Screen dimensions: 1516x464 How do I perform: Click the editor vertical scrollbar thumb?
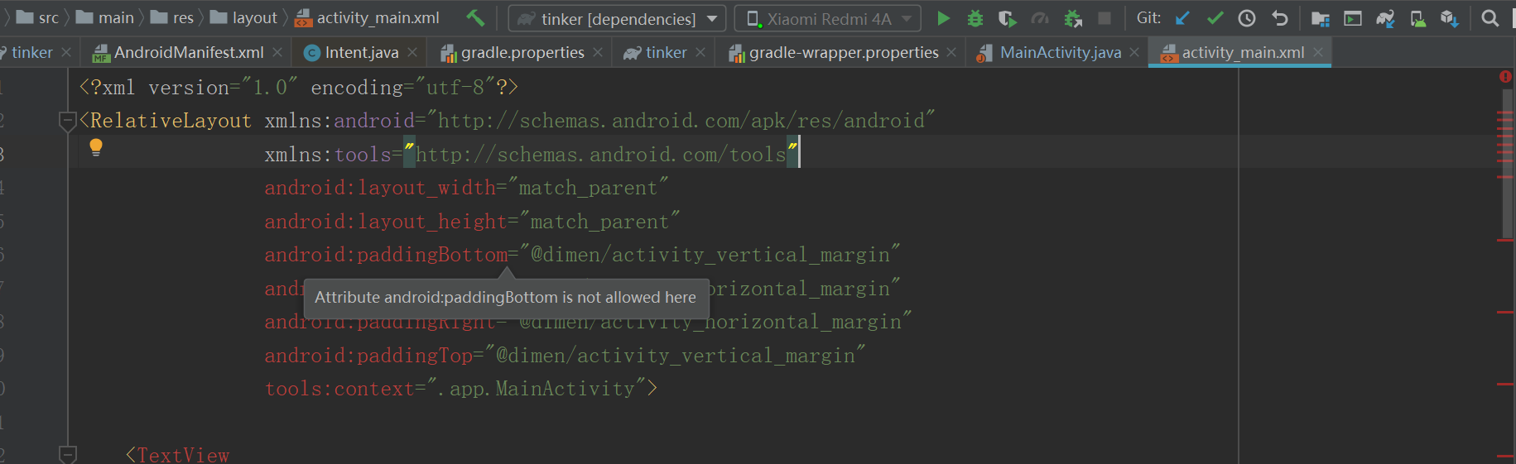pos(1507,164)
